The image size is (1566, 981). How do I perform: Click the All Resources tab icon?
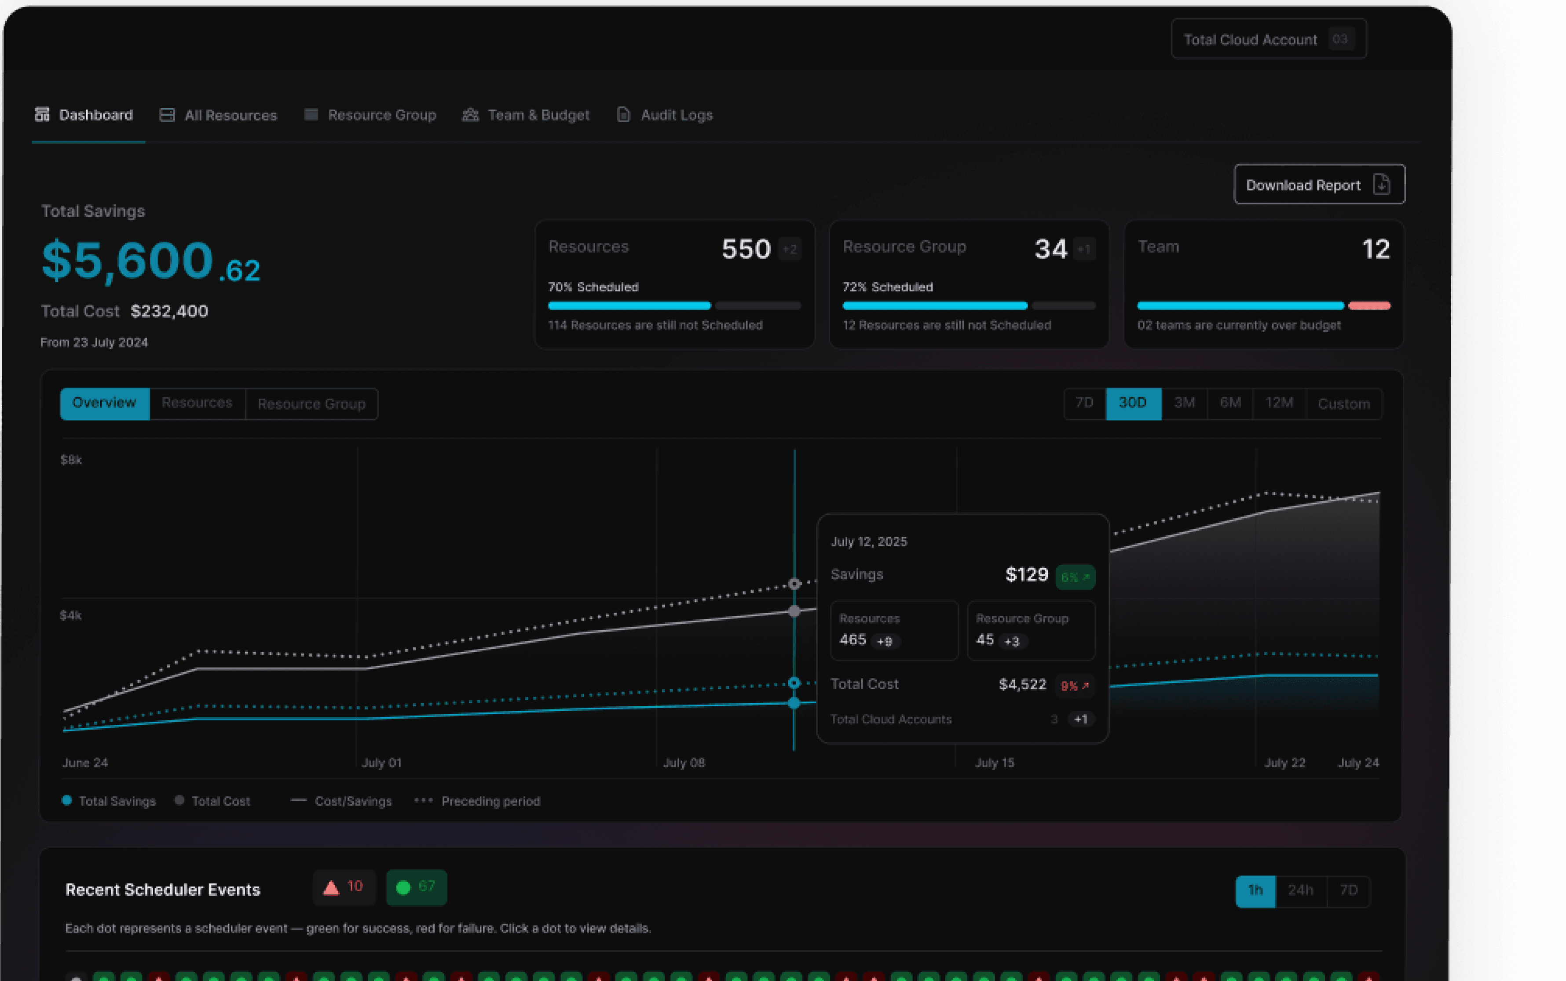[167, 115]
